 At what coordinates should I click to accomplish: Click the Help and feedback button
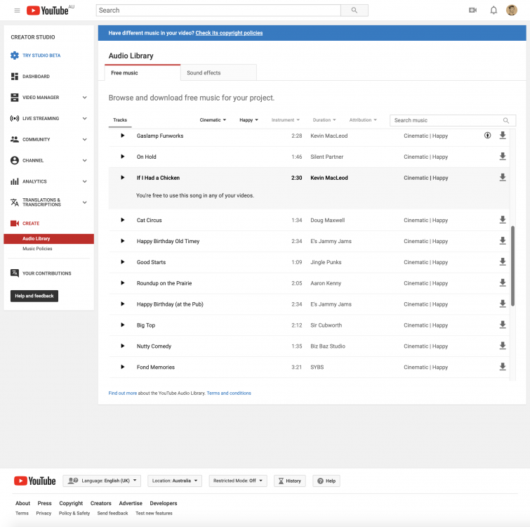[x=34, y=296]
